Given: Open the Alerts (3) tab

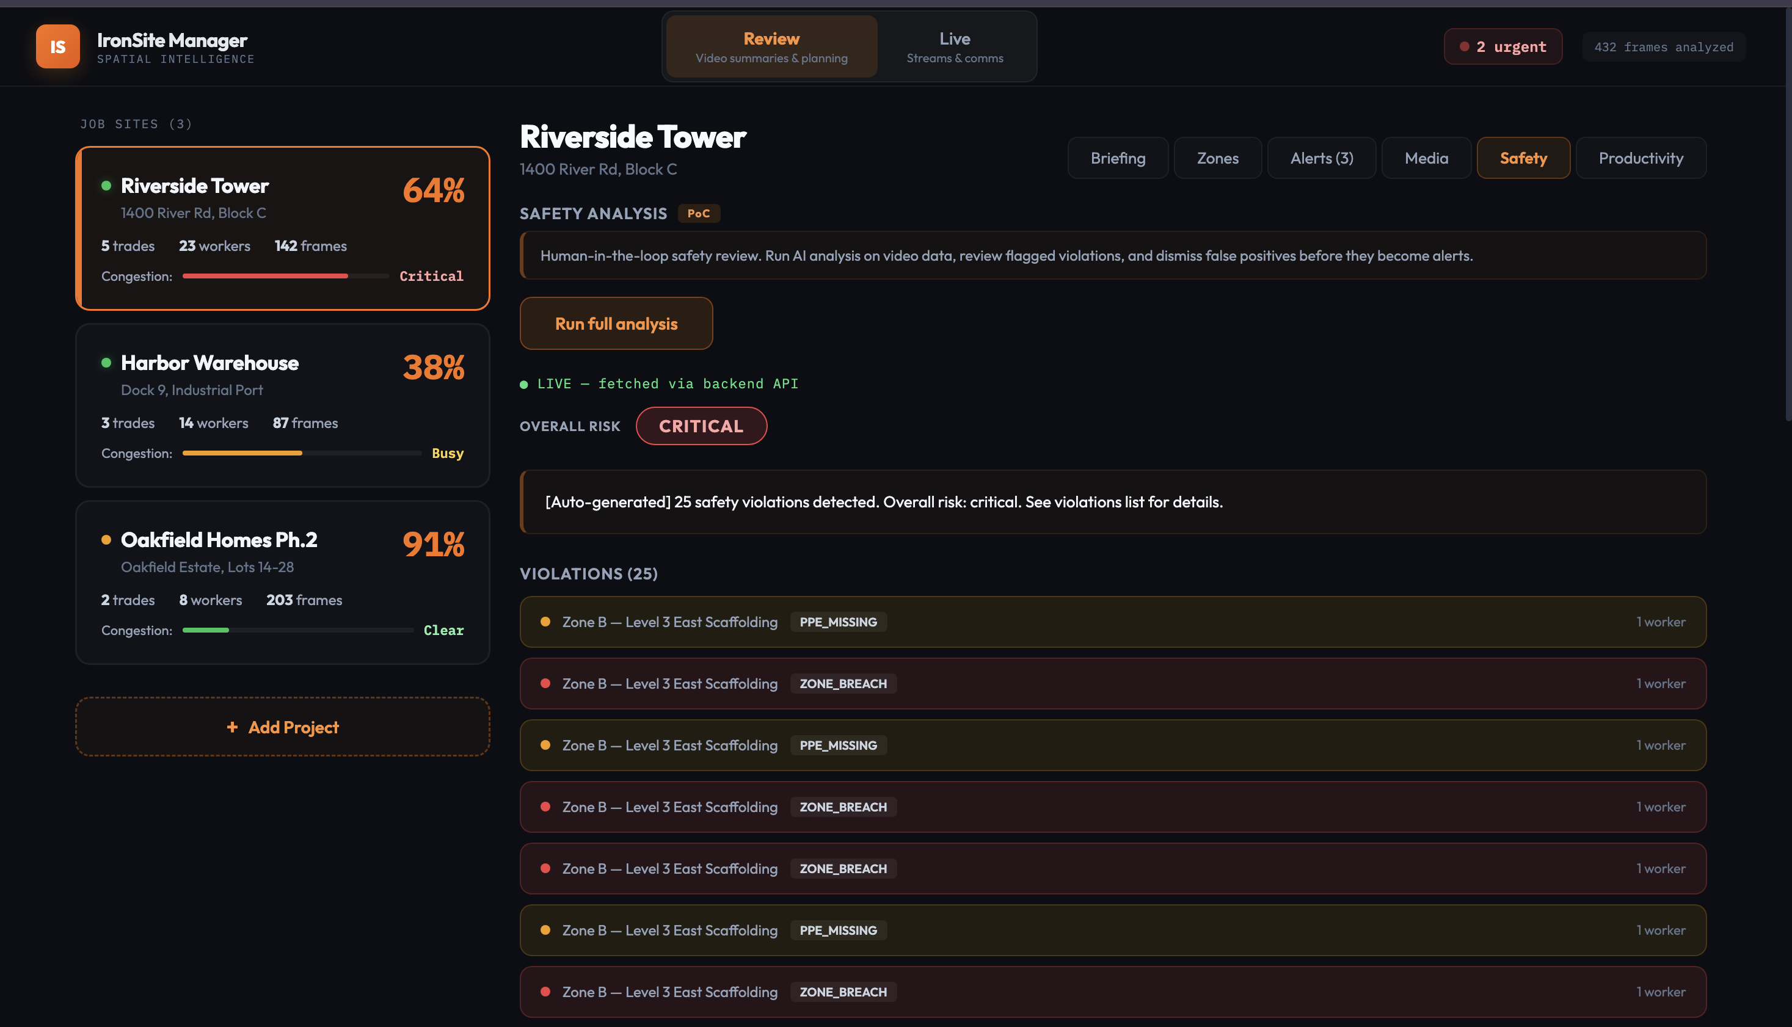Looking at the screenshot, I should pos(1322,158).
